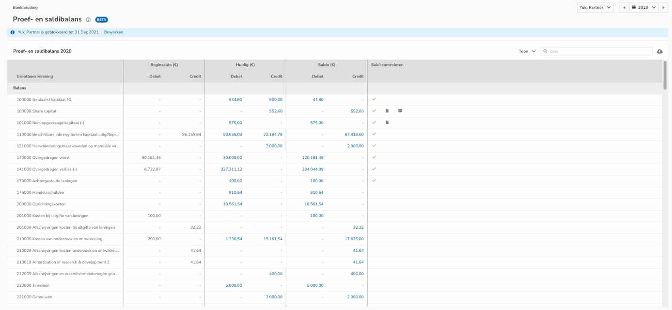Expand the Toon dropdown
The width and height of the screenshot is (672, 310).
[527, 51]
